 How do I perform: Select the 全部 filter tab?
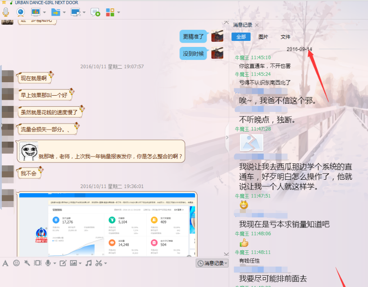[241, 37]
